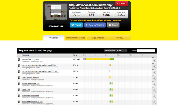Switch to the Waterfall tab
Viewport: 178px width, 105px height.
(53, 38)
